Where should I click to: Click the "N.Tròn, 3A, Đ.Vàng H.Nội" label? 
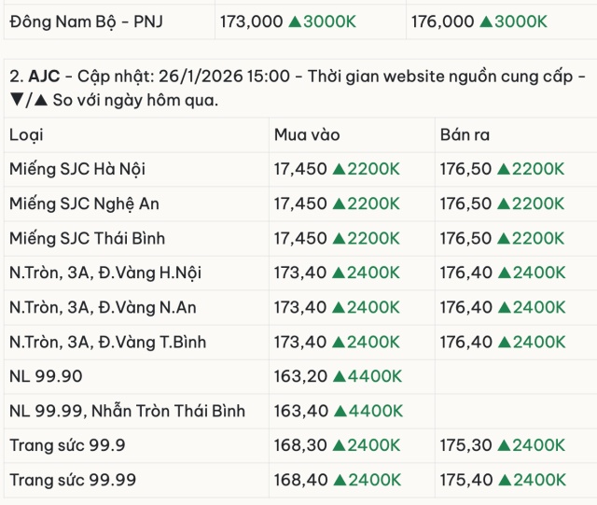[105, 273]
